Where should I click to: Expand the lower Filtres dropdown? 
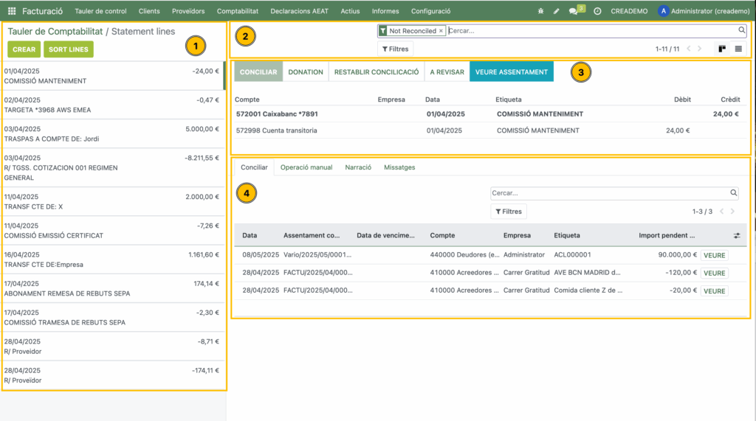[509, 212]
